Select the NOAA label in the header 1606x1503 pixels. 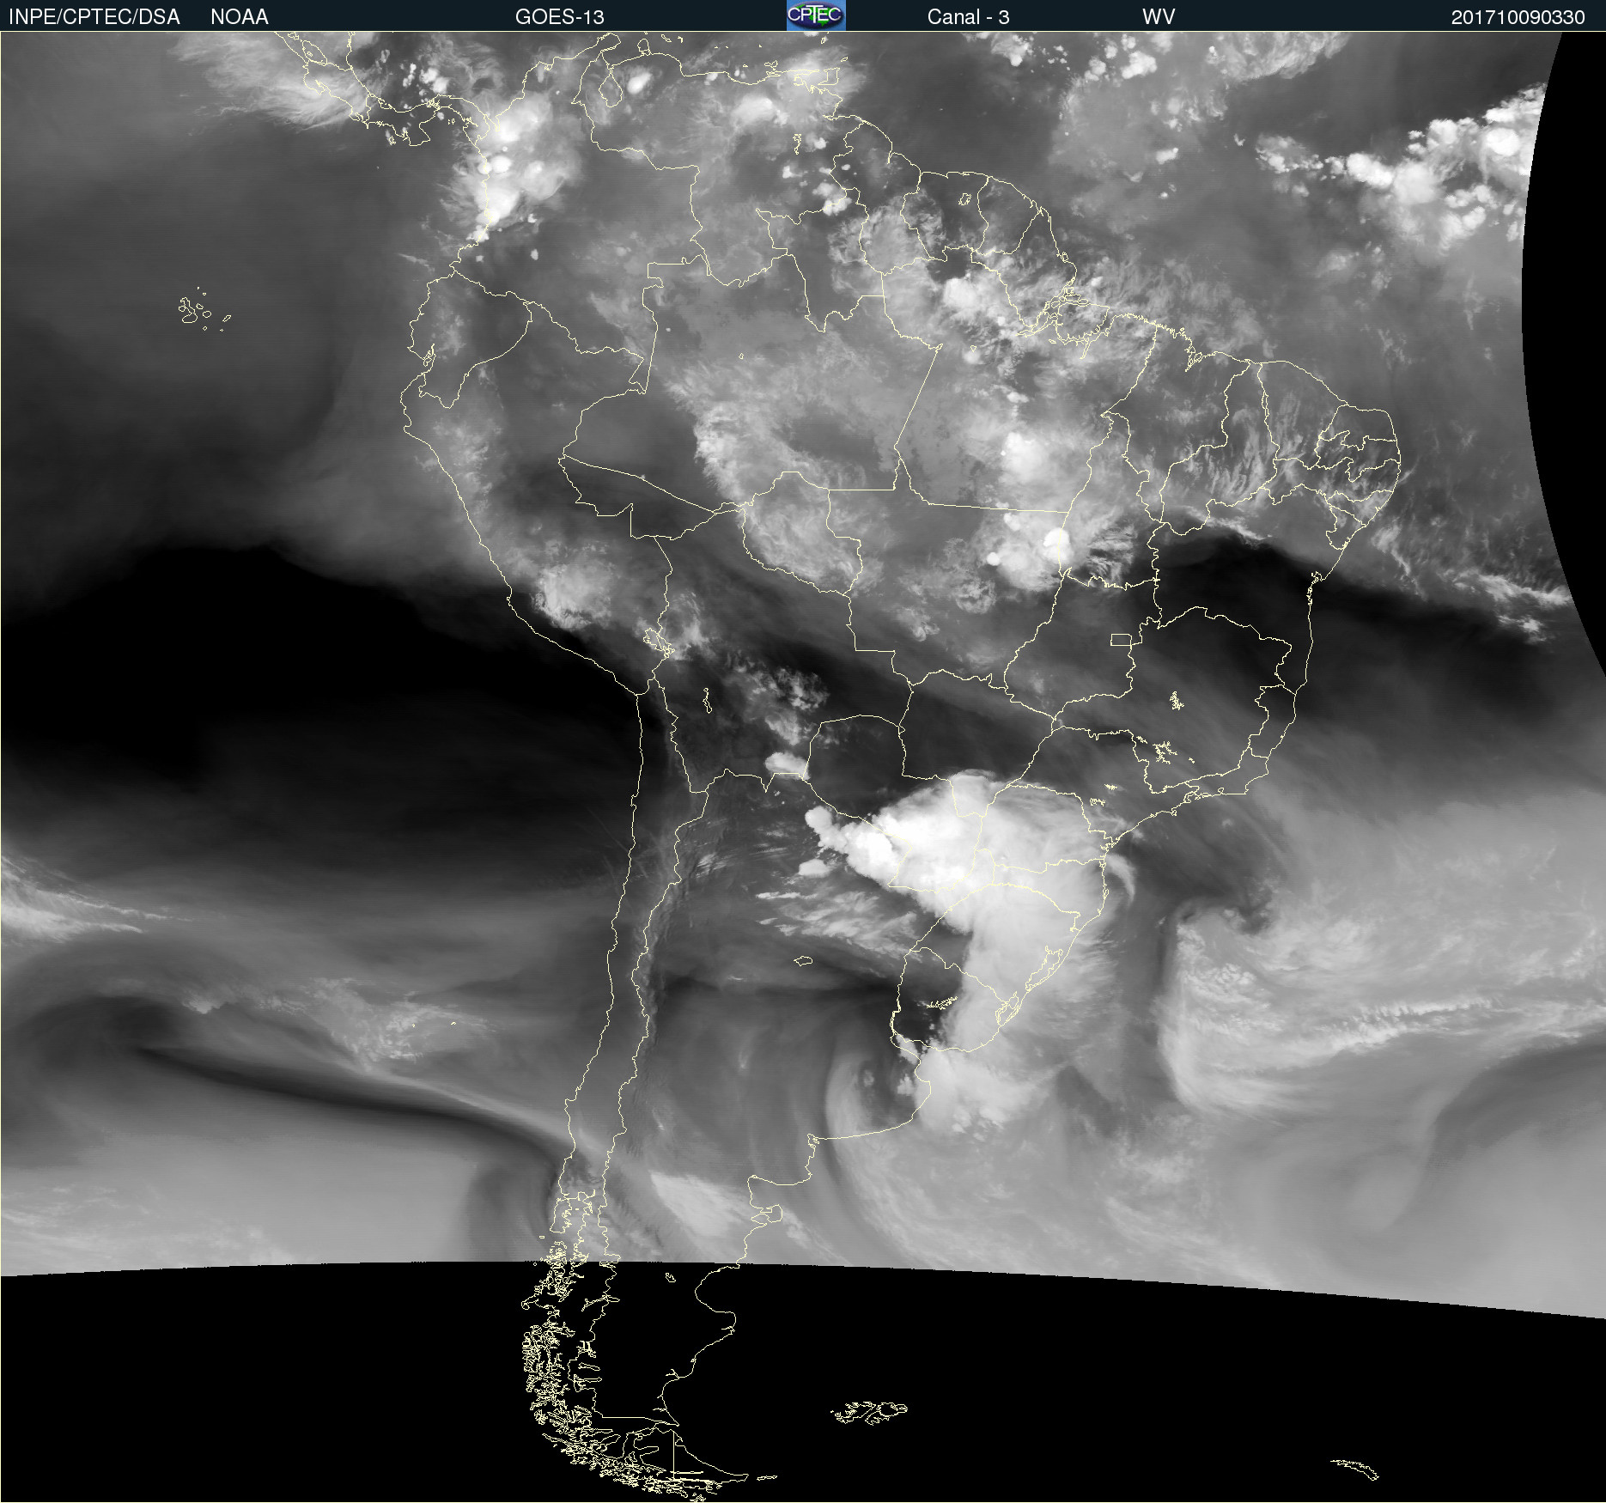coord(240,17)
